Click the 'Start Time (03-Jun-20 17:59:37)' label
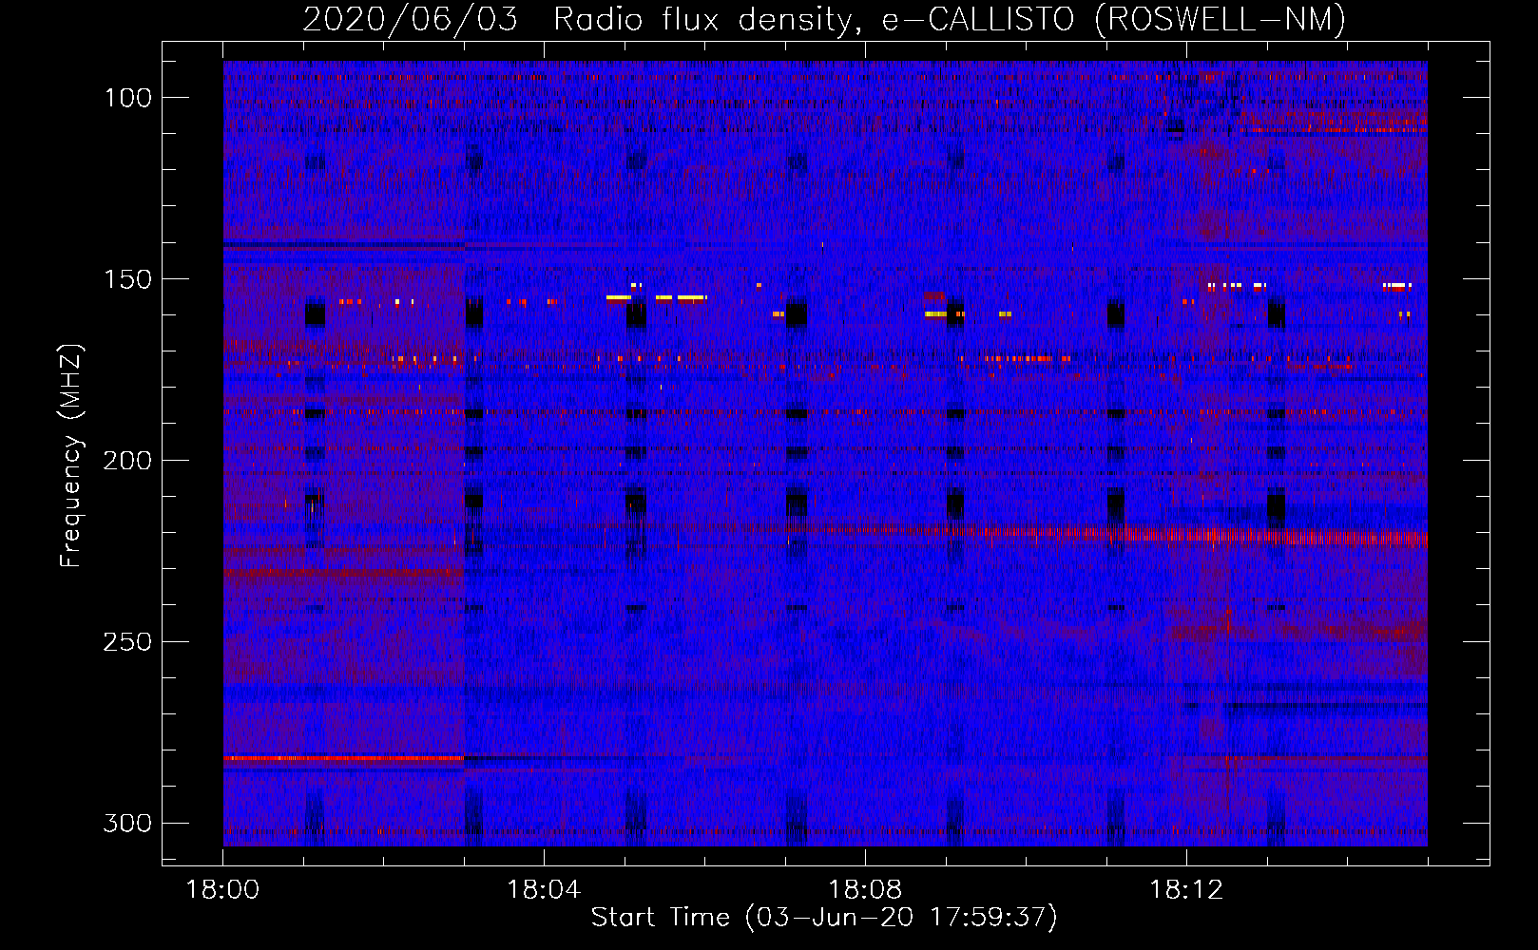Screen dimensions: 1538x950 tap(824, 918)
